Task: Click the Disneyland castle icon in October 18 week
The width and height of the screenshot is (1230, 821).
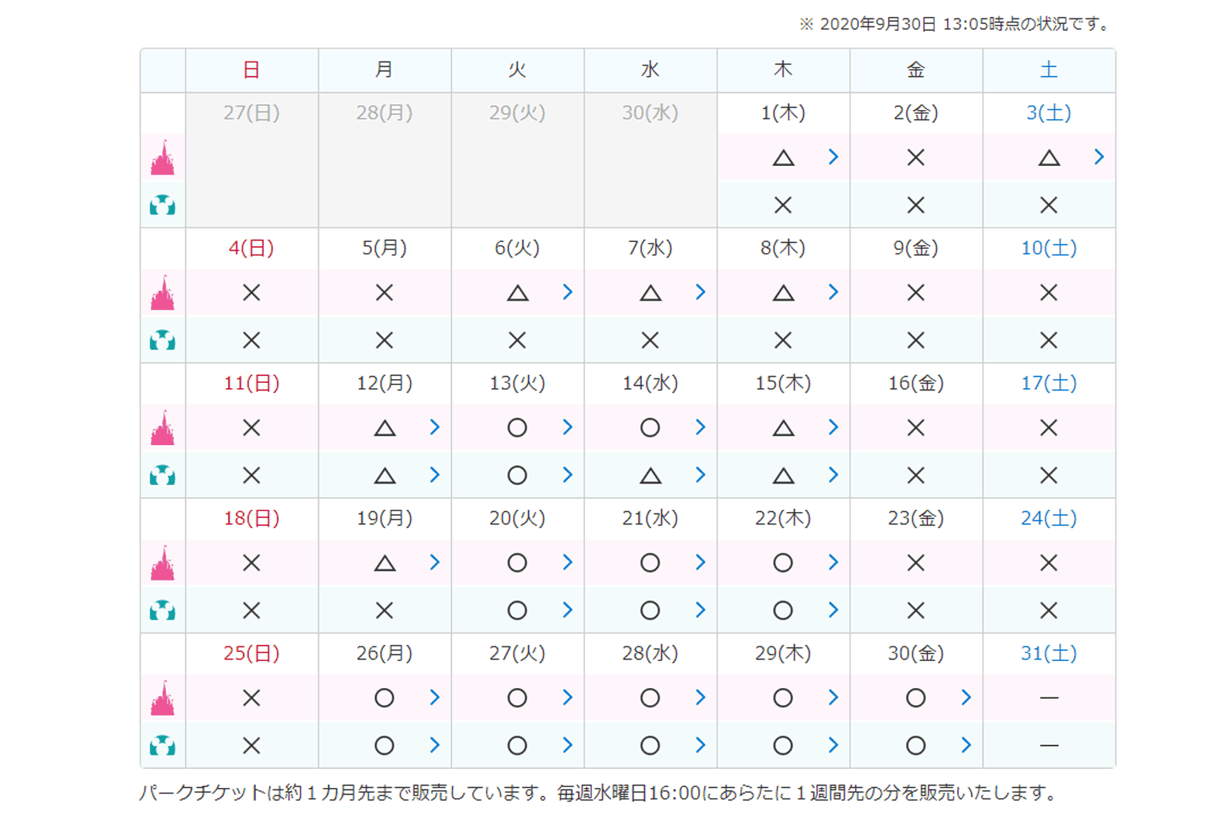Action: click(162, 563)
